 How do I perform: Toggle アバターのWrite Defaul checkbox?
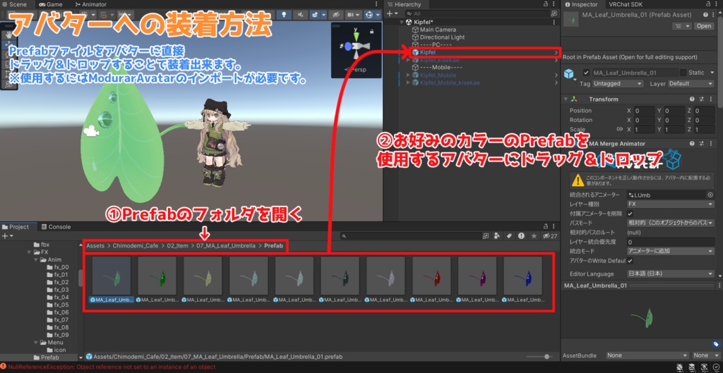[x=631, y=261]
